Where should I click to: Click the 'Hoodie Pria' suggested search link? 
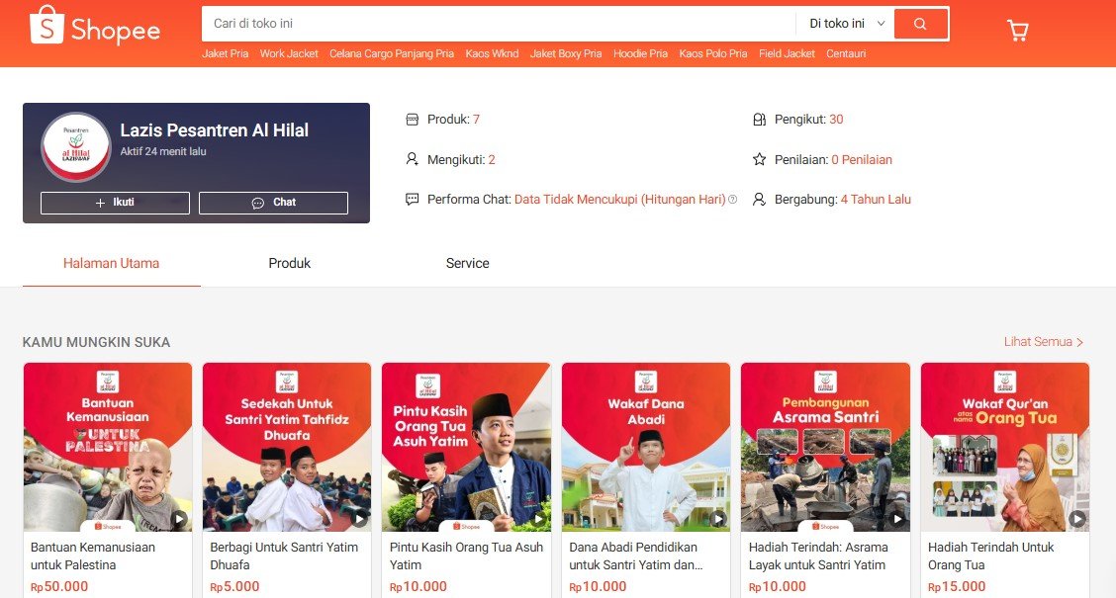[x=640, y=53]
